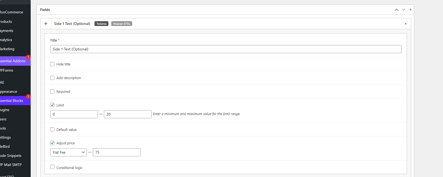Image resolution: width=443 pixels, height=177 pixels.
Task: Click the Fields panel move up arrow
Action: coord(396,10)
